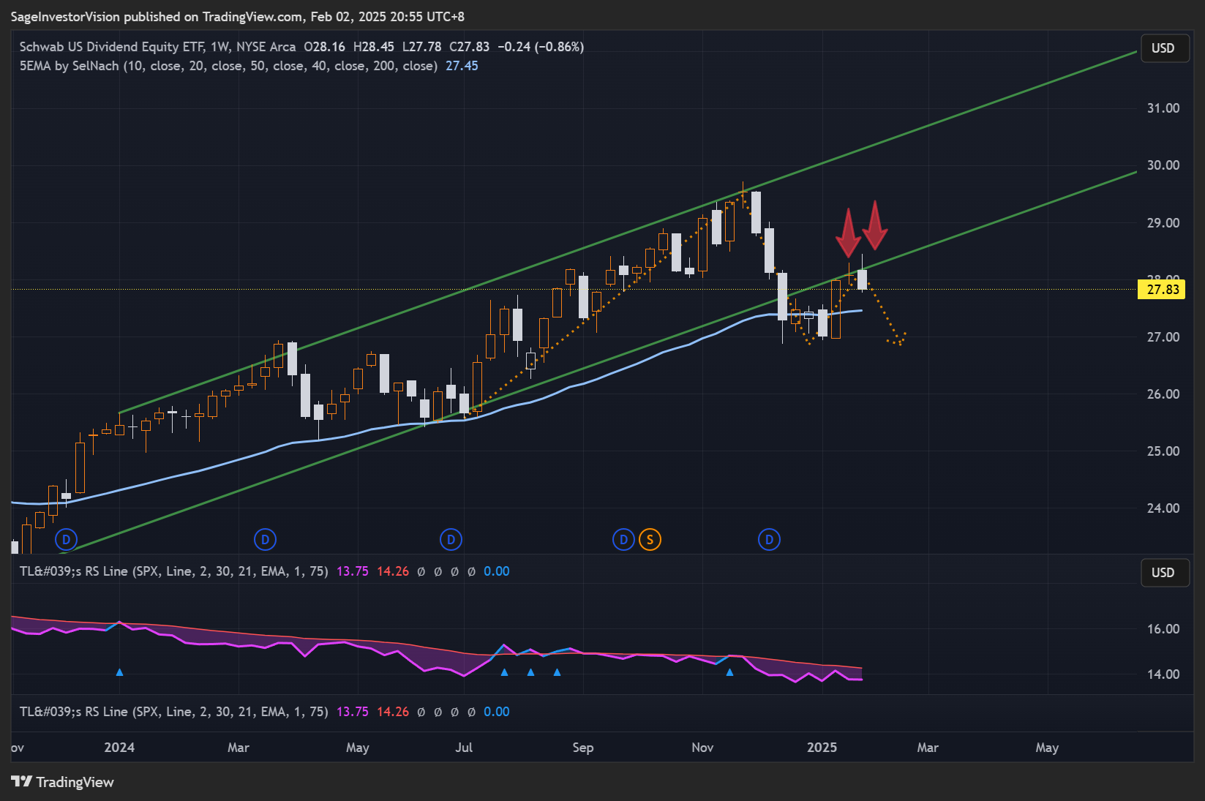This screenshot has height=801, width=1205.
Task: Click the D marker between Nov and 2025
Action: point(769,540)
